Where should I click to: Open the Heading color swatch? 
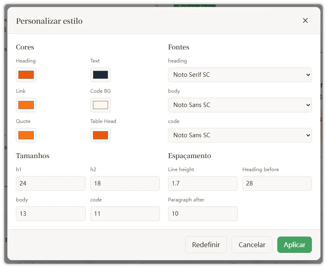26,75
